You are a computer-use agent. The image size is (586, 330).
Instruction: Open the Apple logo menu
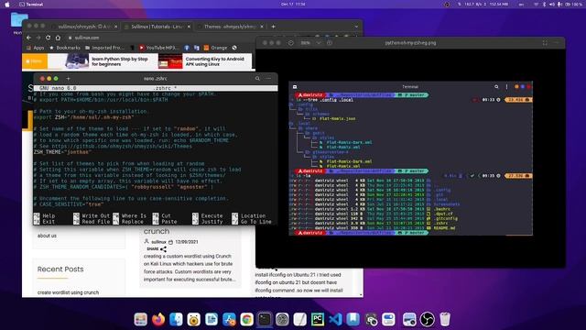coord(7,4)
